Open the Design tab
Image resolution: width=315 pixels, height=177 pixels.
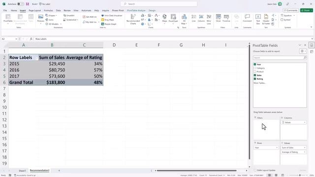tap(152, 10)
